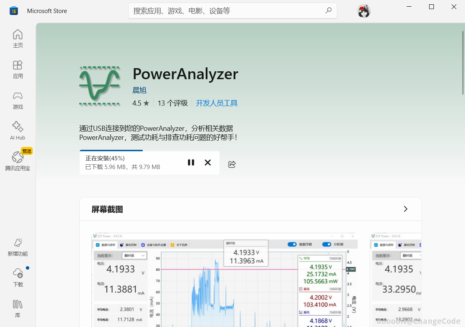Open the Home (主页) page in sidebar

click(x=18, y=39)
